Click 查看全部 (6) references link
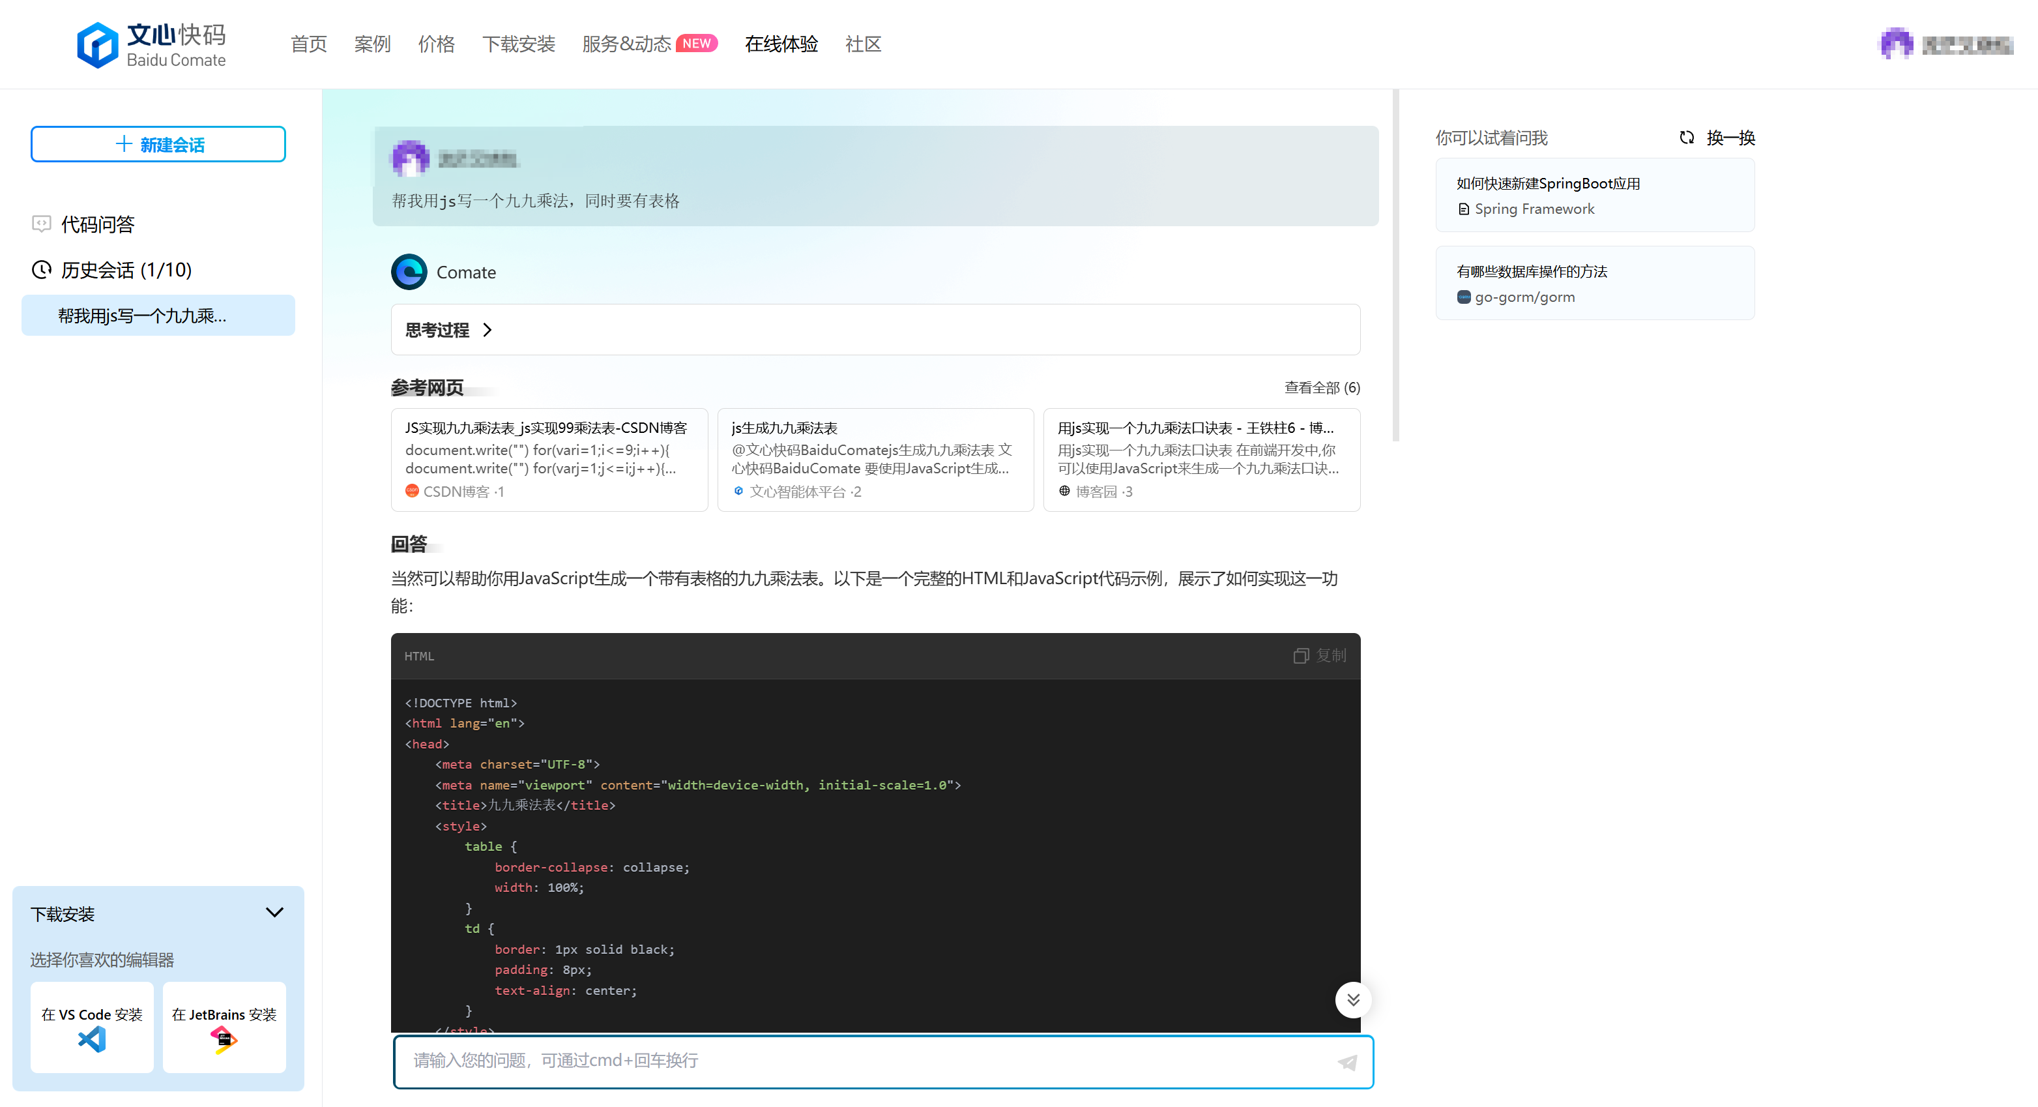The image size is (2038, 1107). [x=1322, y=388]
